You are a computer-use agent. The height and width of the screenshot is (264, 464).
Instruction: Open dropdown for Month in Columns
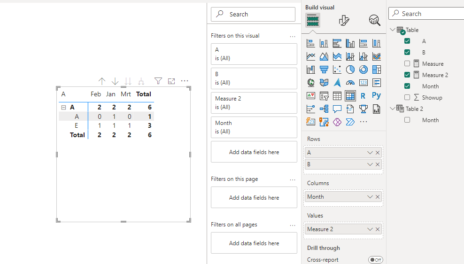pyautogui.click(x=370, y=197)
